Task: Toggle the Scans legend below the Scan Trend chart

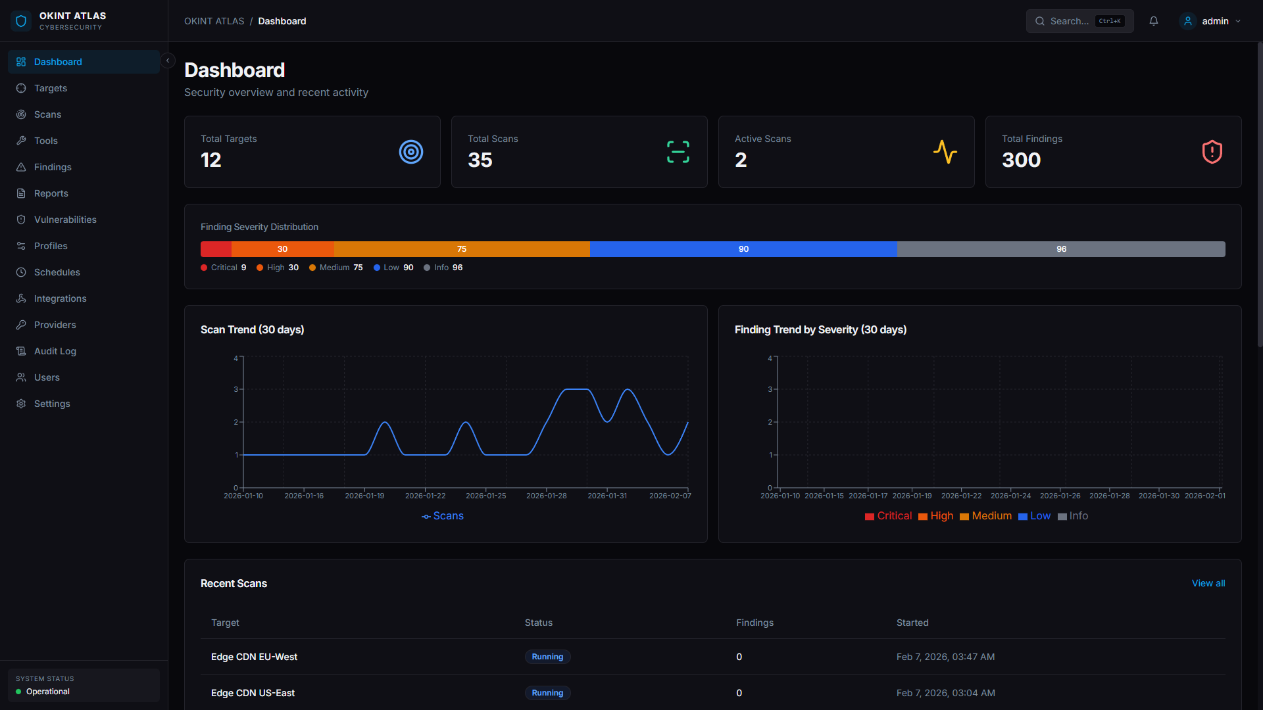Action: point(442,515)
